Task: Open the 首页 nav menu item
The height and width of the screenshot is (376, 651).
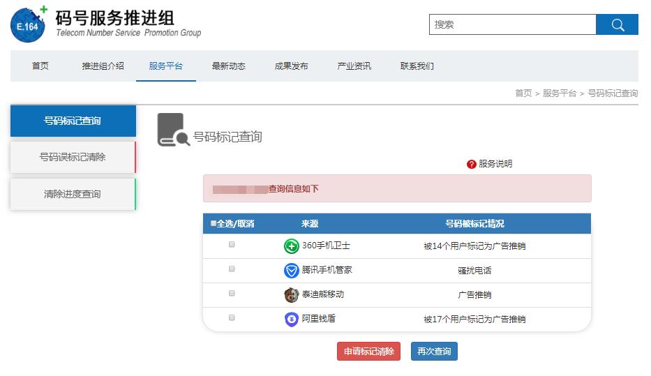Action: [x=40, y=66]
